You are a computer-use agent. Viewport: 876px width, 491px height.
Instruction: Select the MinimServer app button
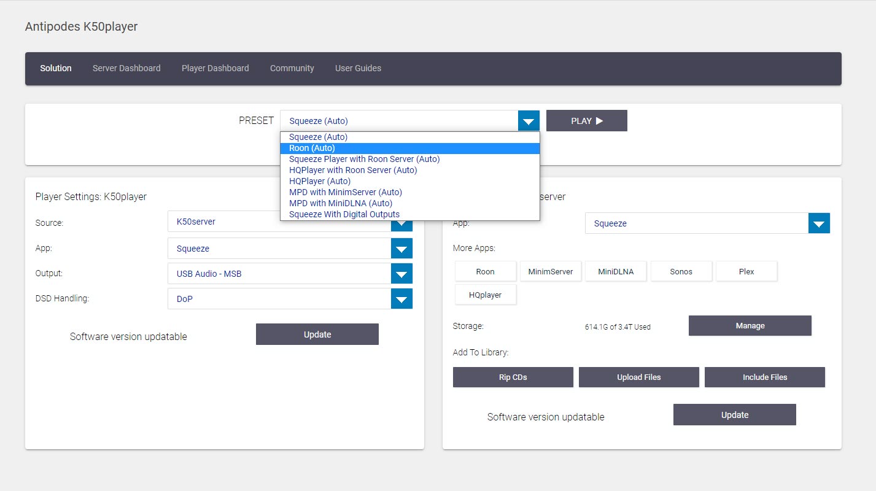pos(551,271)
